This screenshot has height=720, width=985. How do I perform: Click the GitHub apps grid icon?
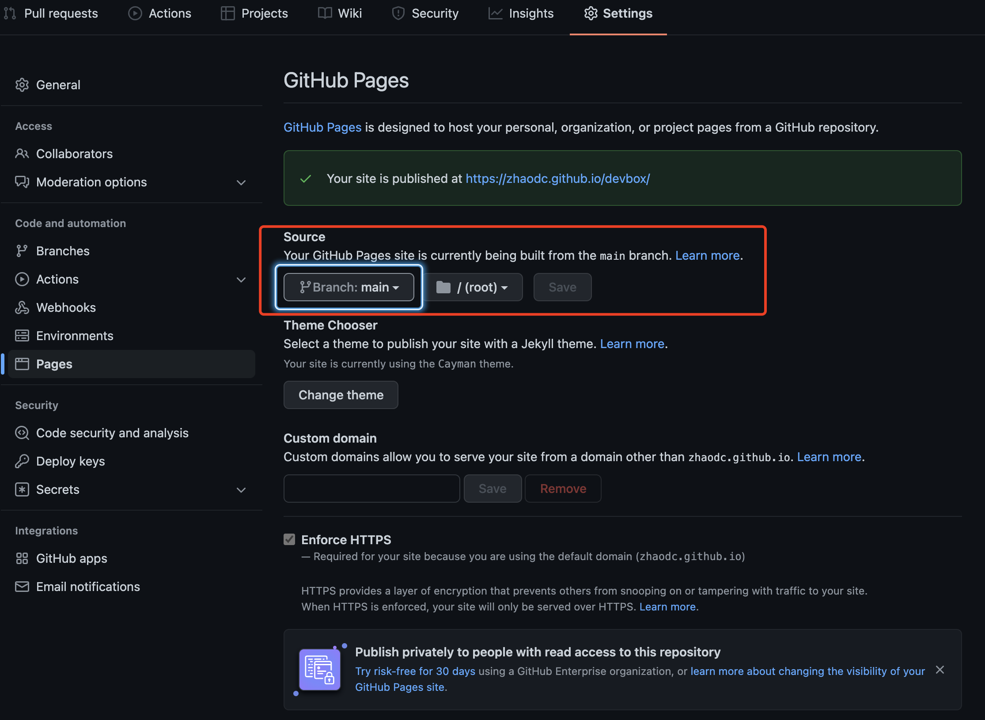click(x=22, y=558)
